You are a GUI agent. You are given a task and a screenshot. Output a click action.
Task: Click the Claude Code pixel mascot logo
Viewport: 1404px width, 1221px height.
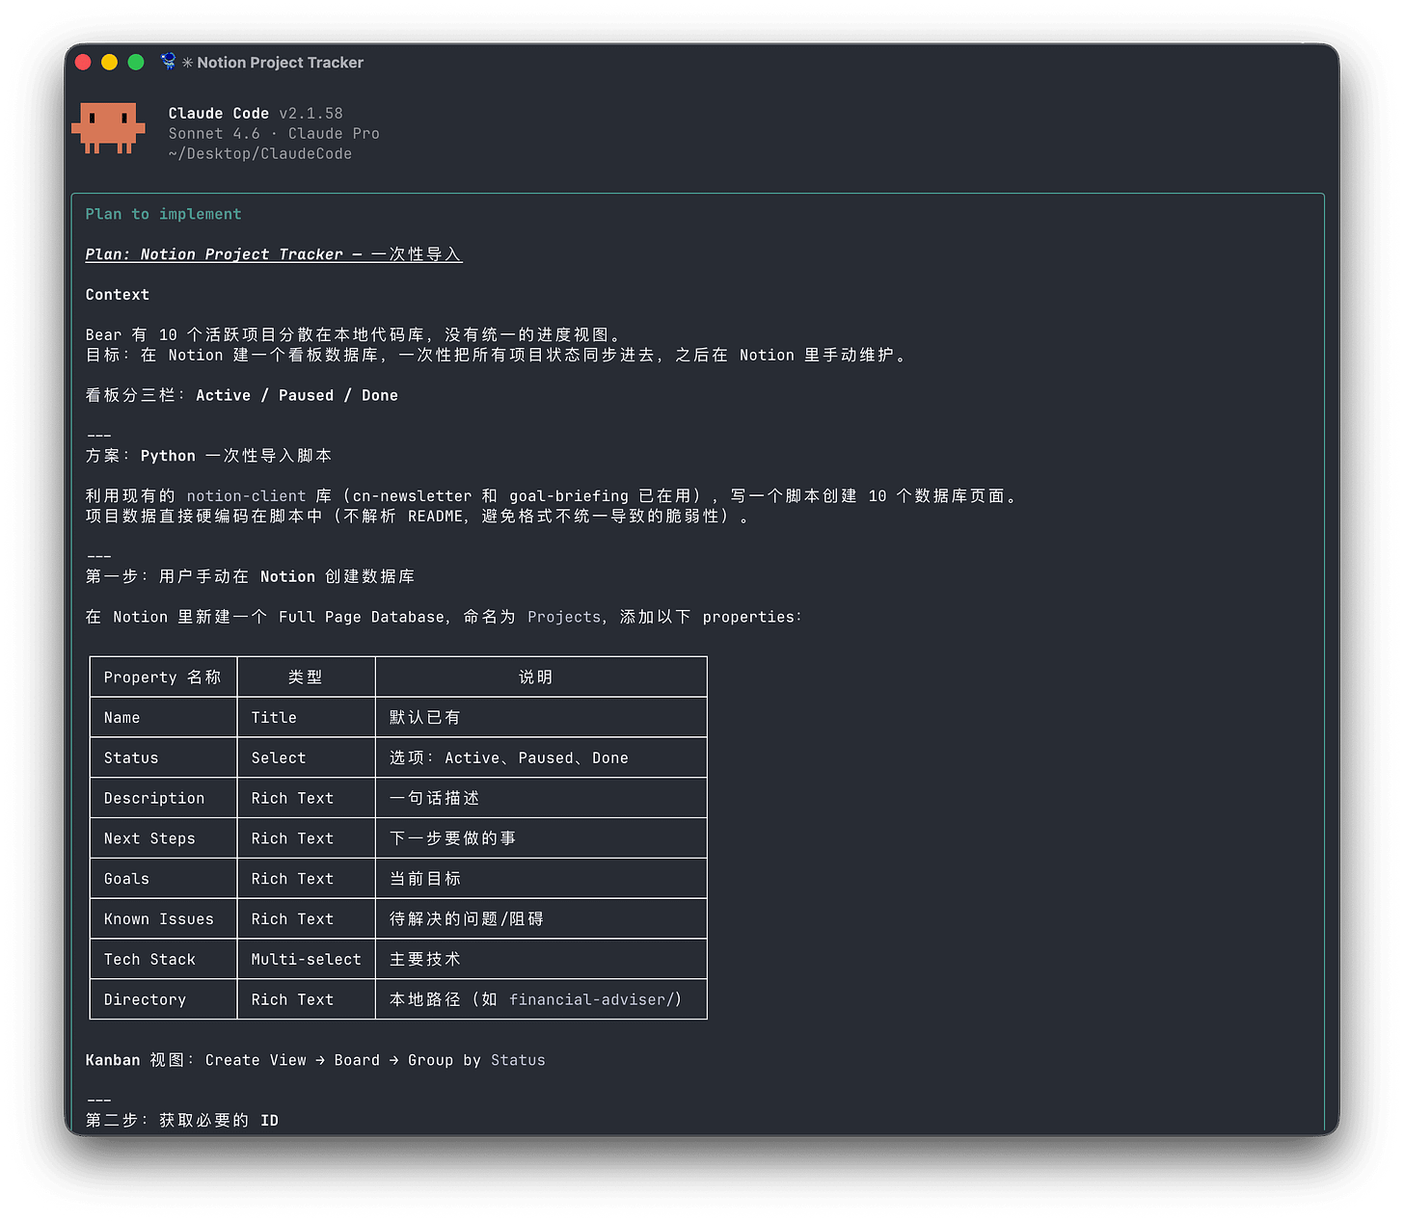click(x=108, y=128)
